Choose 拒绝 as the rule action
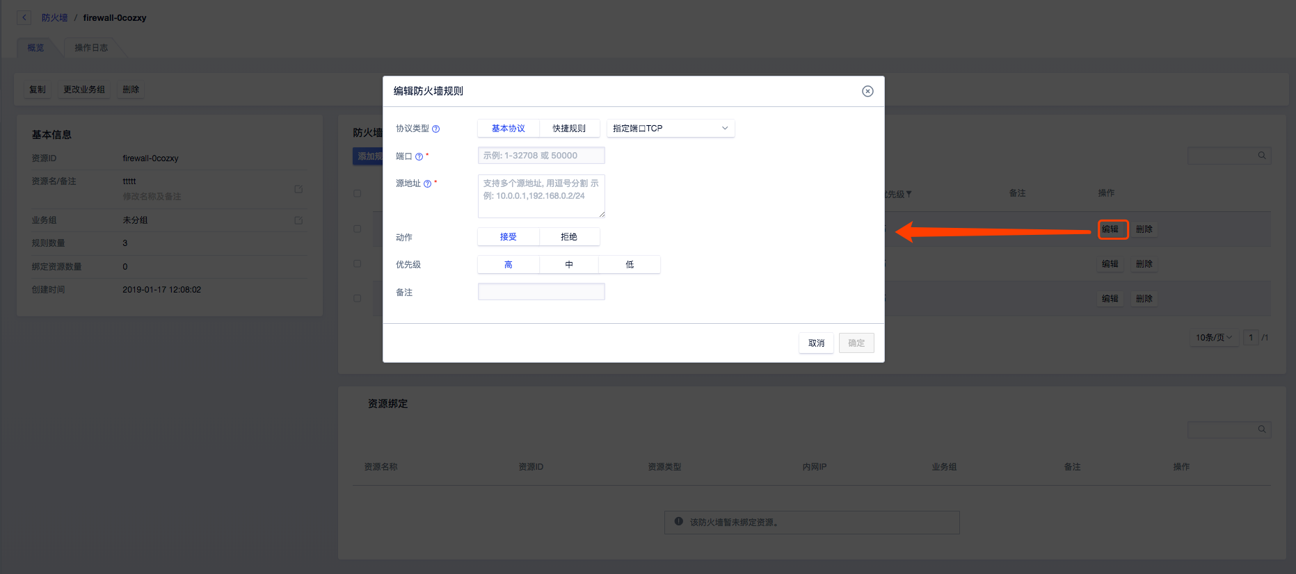 click(569, 237)
